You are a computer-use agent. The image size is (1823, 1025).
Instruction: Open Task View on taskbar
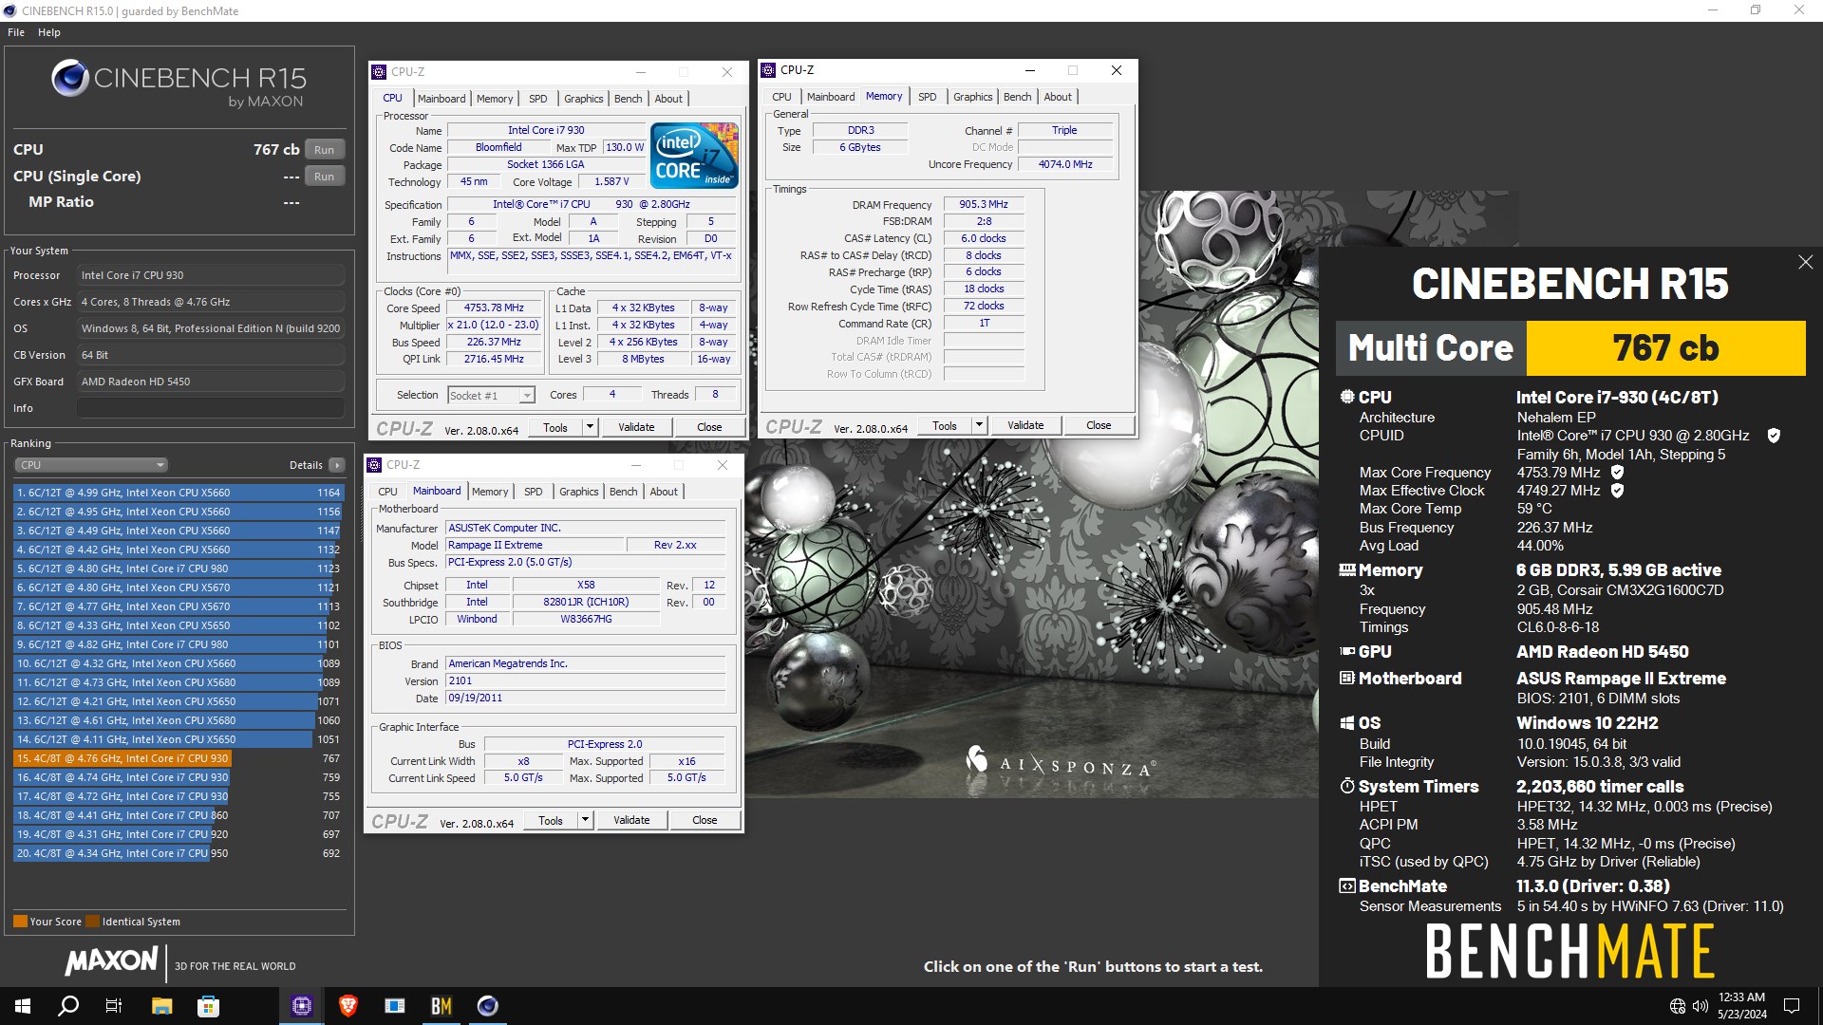(114, 1006)
